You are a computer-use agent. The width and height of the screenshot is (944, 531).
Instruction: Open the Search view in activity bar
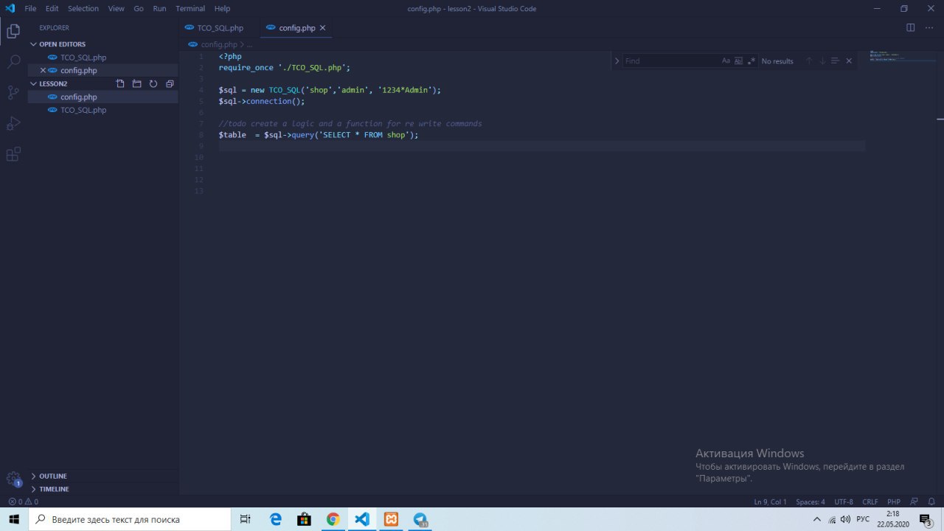tap(13, 62)
